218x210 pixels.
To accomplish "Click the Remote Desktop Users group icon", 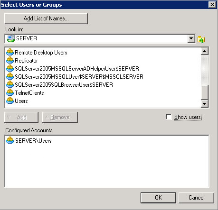I will pos(10,52).
